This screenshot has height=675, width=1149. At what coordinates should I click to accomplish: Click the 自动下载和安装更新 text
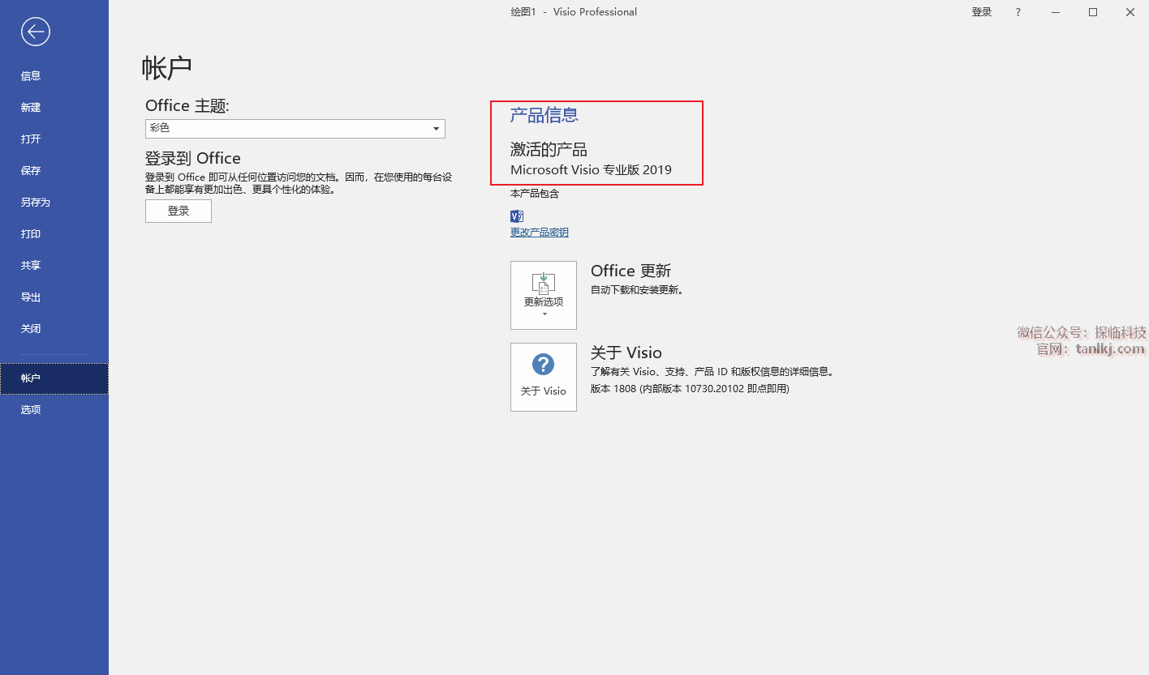[637, 290]
